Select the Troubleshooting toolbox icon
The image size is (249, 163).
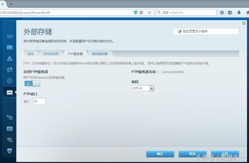point(9,129)
